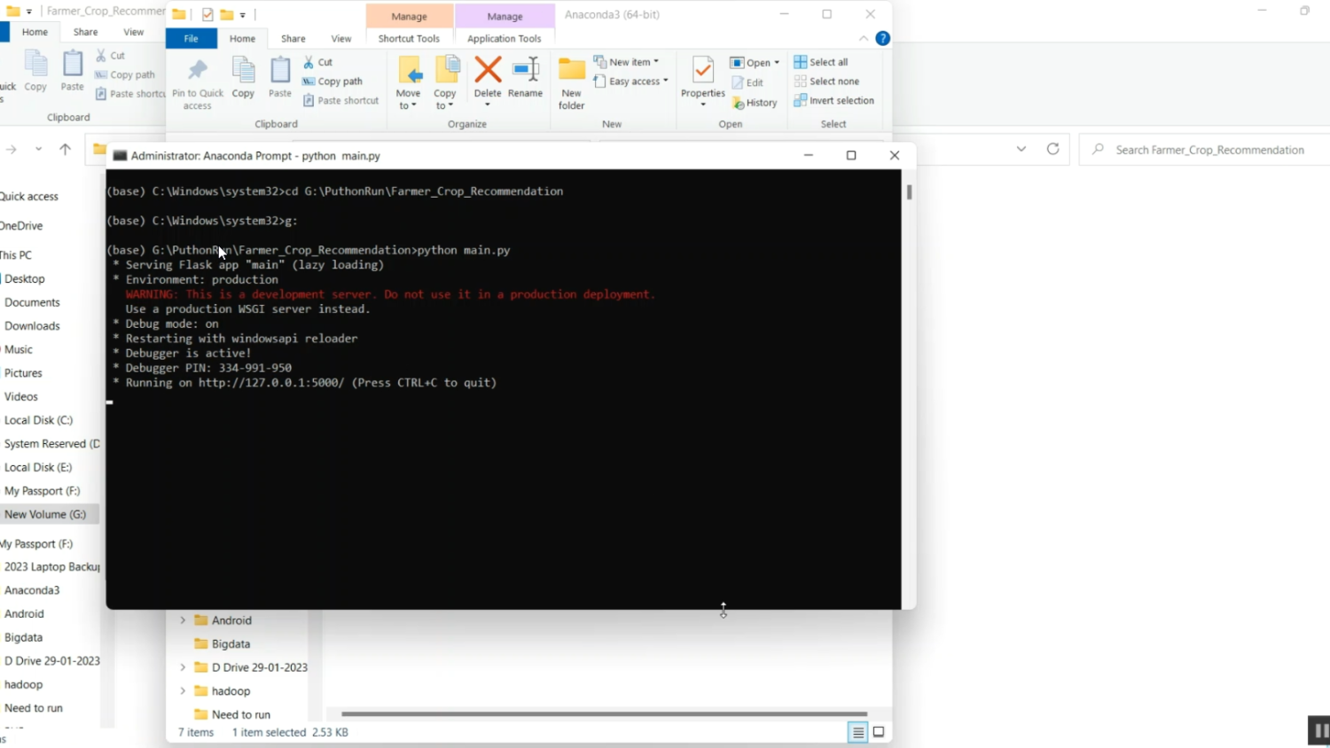Click the History icon in Open group
Viewport: 1330px width, 748px height.
click(x=755, y=103)
